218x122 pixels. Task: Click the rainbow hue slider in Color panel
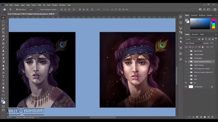tap(214, 24)
